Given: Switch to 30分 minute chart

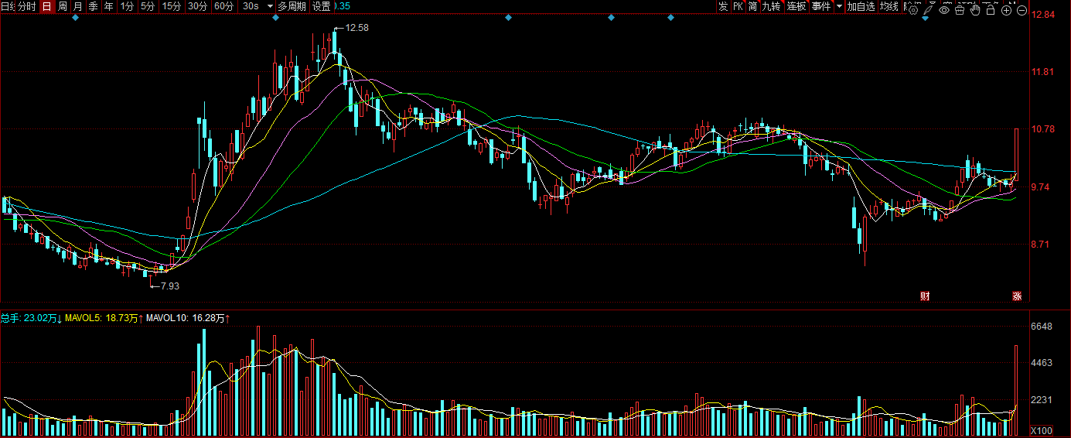Looking at the screenshot, I should (x=198, y=6).
